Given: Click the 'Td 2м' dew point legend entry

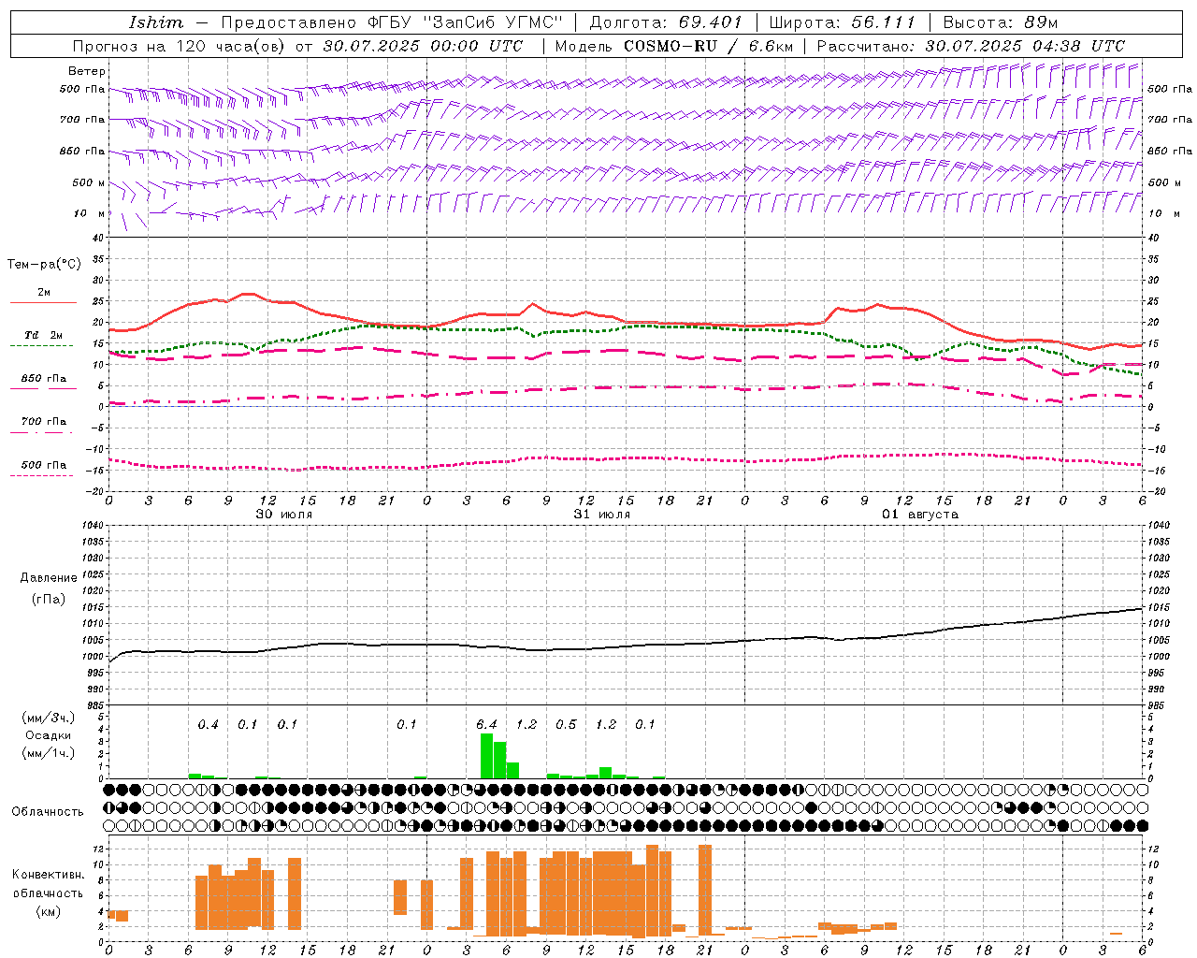Looking at the screenshot, I should [43, 335].
